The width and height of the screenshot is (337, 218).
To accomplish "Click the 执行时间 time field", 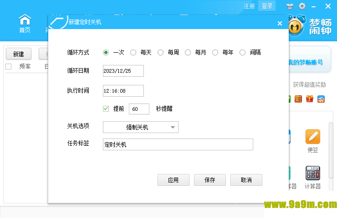I will tap(123, 91).
